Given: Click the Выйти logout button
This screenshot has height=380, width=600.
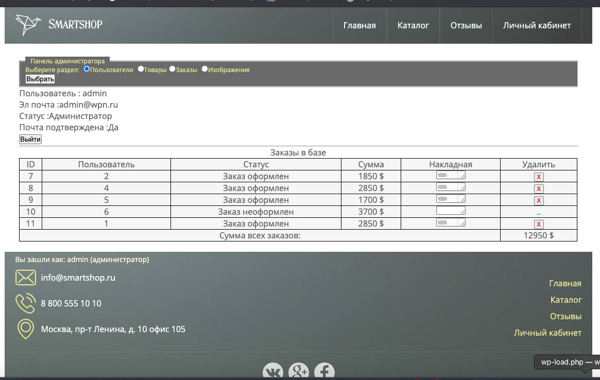Looking at the screenshot, I should pyautogui.click(x=30, y=139).
